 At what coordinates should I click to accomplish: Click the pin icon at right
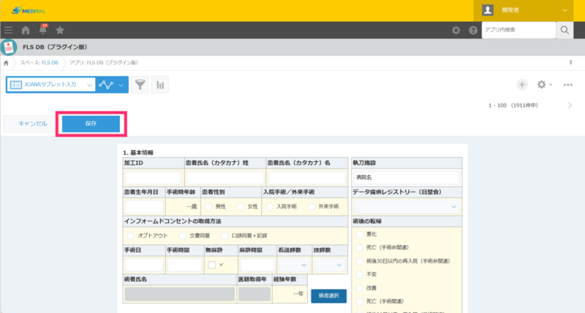tap(570, 63)
